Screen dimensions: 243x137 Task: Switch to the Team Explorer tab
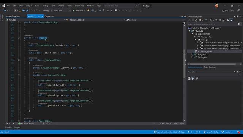point(210,67)
